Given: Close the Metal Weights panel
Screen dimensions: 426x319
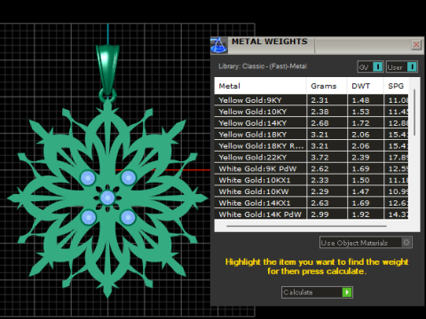Looking at the screenshot, I should click(416, 44).
